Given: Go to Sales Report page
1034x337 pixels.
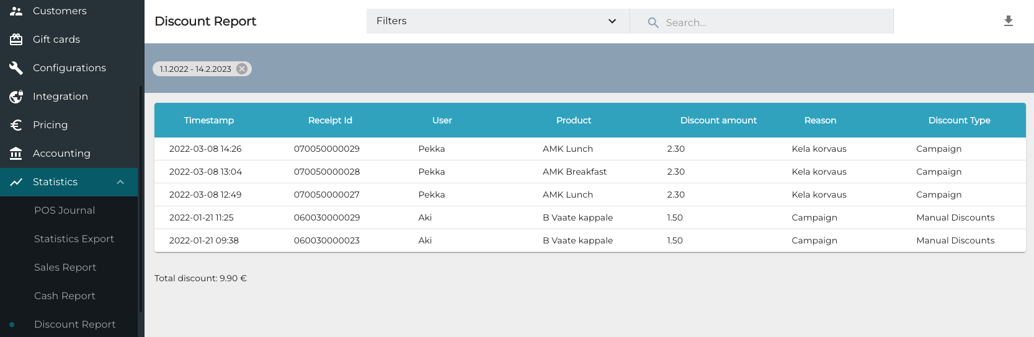Looking at the screenshot, I should pos(65,268).
